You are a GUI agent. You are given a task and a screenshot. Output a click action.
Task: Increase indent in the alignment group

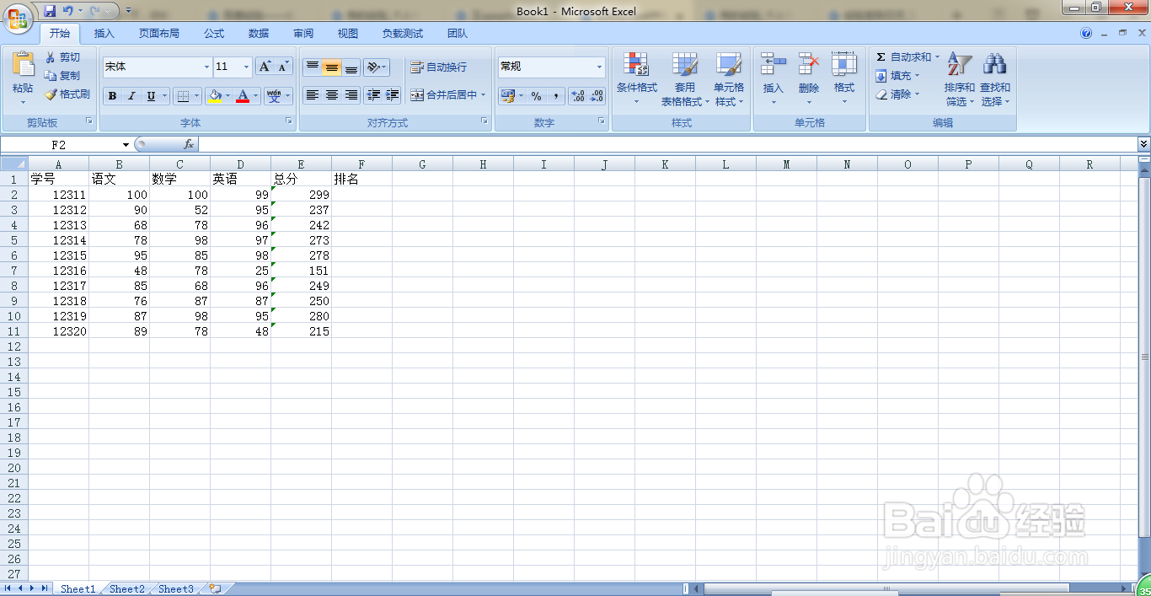[392, 95]
